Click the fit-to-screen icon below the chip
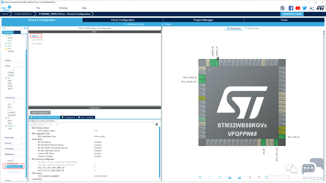The width and height of the screenshot is (326, 183). (210, 177)
